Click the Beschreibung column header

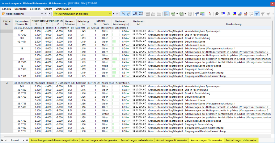(x=234, y=24)
